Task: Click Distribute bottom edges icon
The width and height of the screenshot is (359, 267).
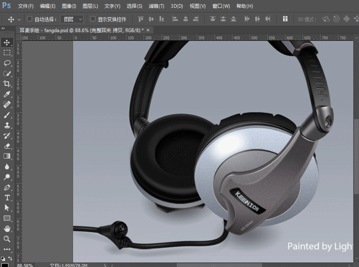Action: pos(233,19)
